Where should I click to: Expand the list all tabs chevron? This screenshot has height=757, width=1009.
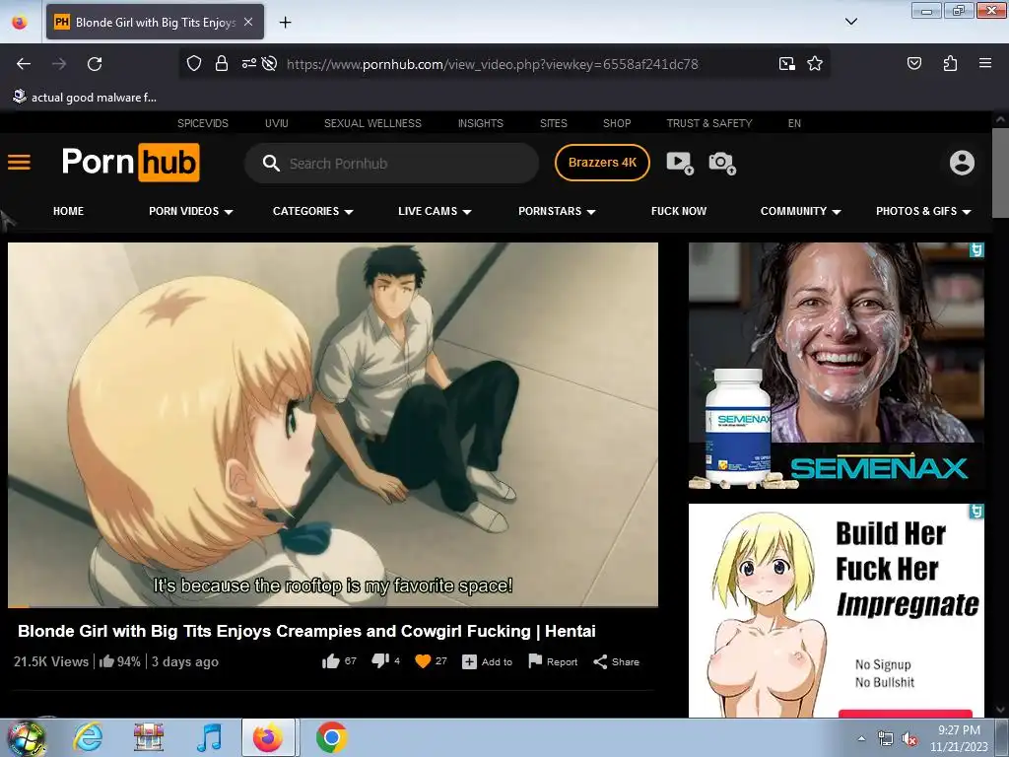(x=850, y=22)
